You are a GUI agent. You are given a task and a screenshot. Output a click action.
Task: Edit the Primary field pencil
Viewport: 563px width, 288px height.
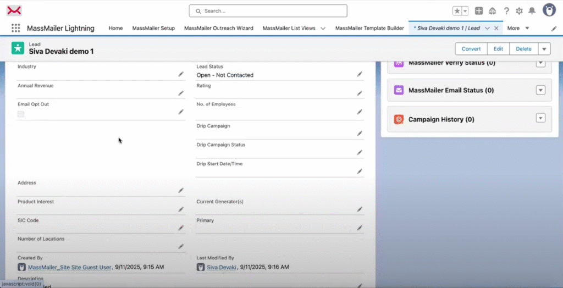click(x=360, y=228)
